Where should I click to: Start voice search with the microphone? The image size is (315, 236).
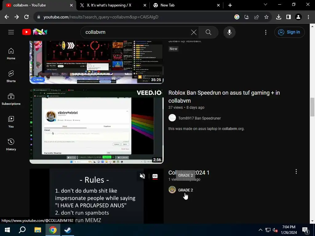(x=229, y=32)
